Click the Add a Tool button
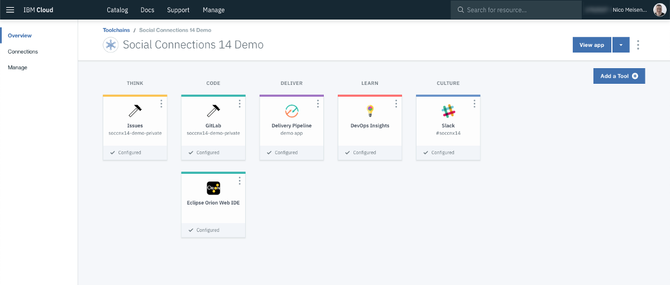The height and width of the screenshot is (285, 670). [x=619, y=76]
